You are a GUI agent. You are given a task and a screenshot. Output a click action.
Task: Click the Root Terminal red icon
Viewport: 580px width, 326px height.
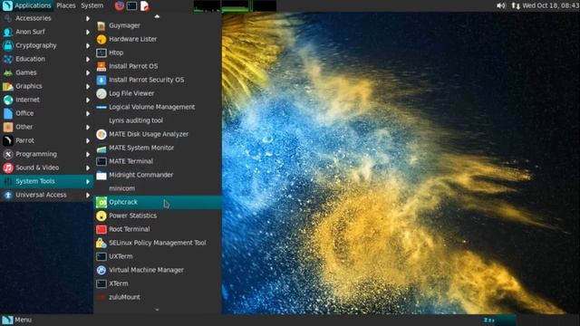tap(101, 229)
